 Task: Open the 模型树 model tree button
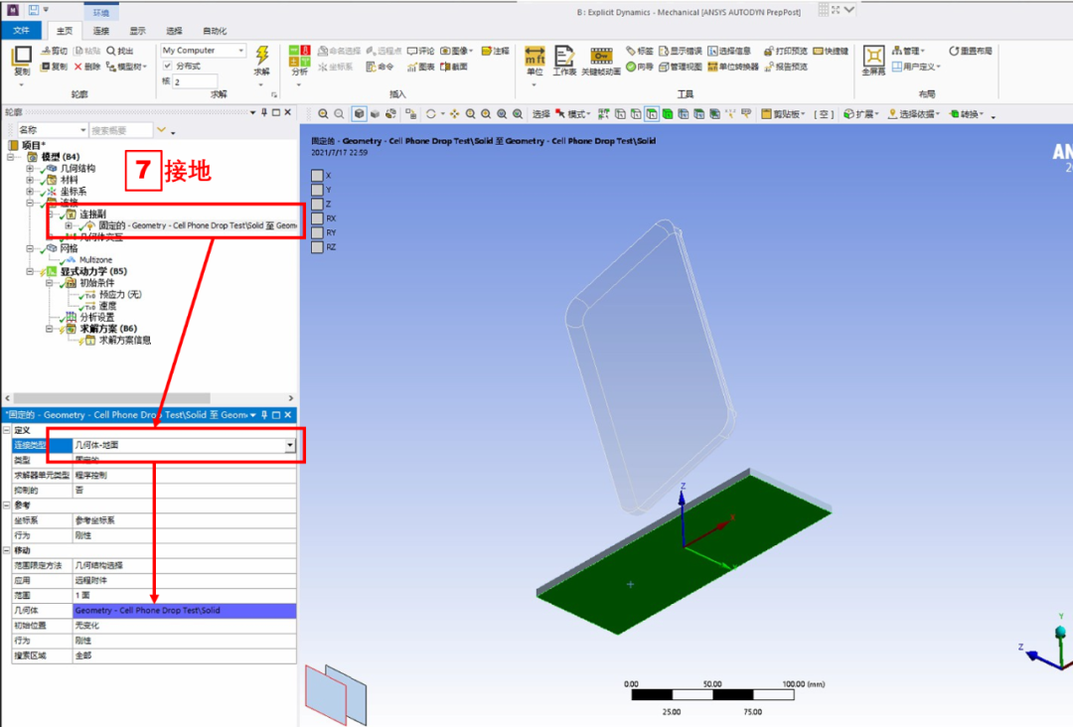[x=127, y=67]
